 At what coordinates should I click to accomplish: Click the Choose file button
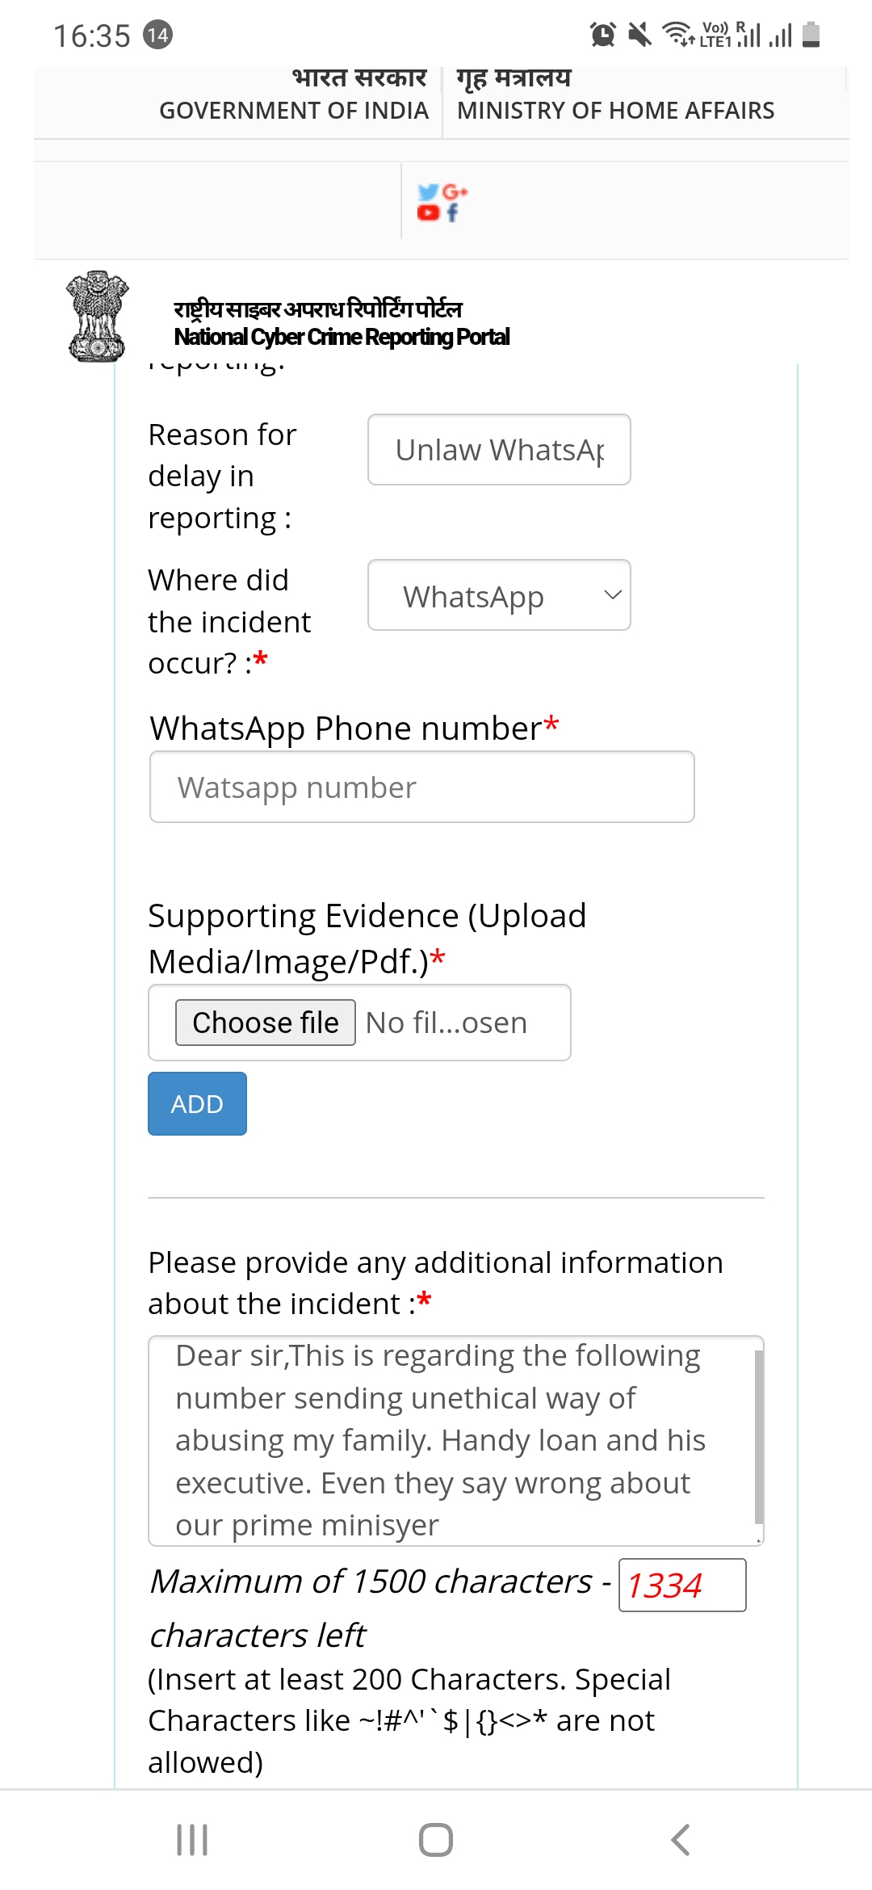(x=266, y=1023)
